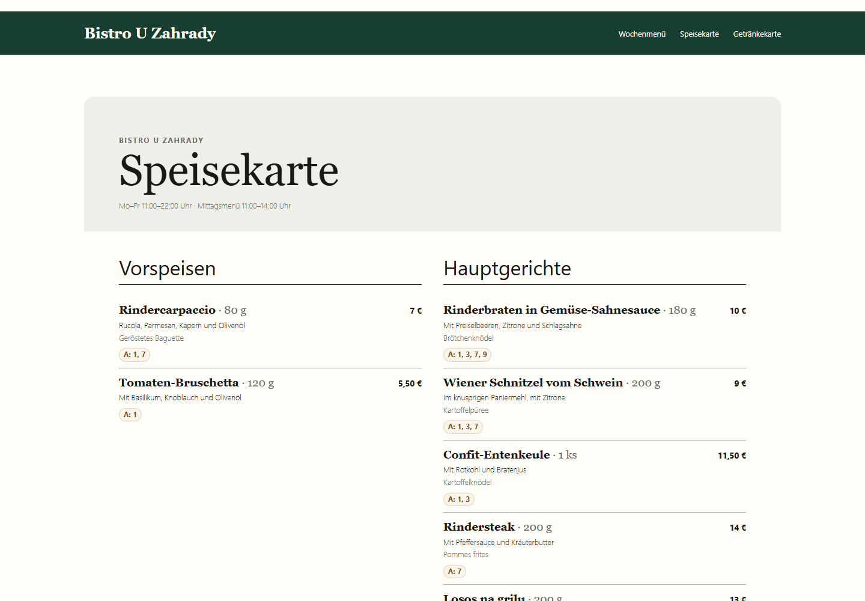The width and height of the screenshot is (865, 601).
Task: Click the 'Kartoffelpüree' side dish text
Action: point(466,410)
